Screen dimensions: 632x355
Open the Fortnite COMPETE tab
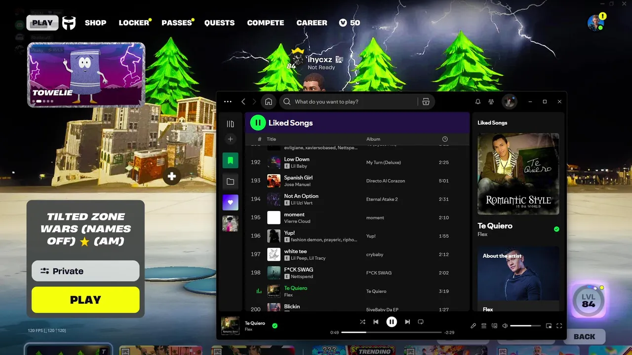click(266, 23)
